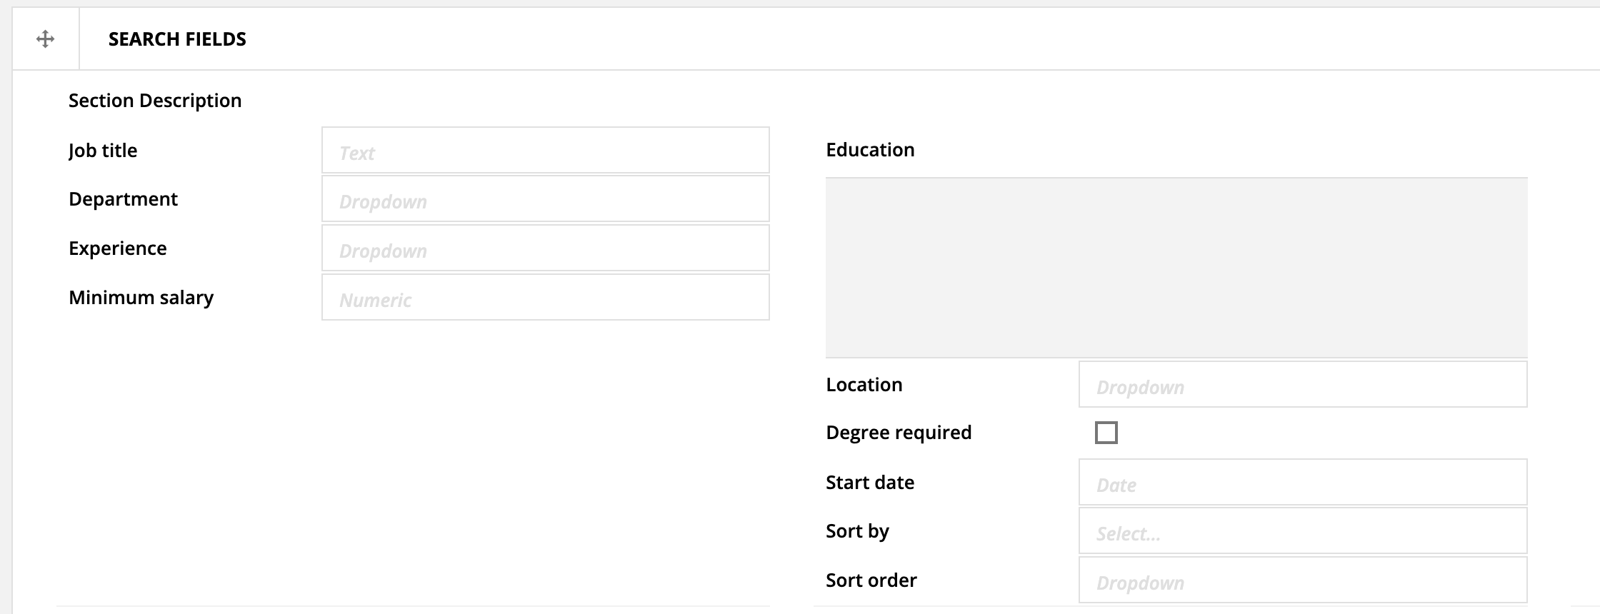Select the Start date label
The image size is (1600, 614).
click(870, 483)
